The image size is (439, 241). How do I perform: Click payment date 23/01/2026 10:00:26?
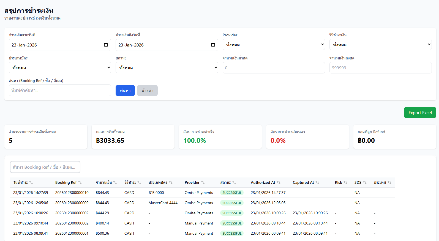pyautogui.click(x=31, y=213)
